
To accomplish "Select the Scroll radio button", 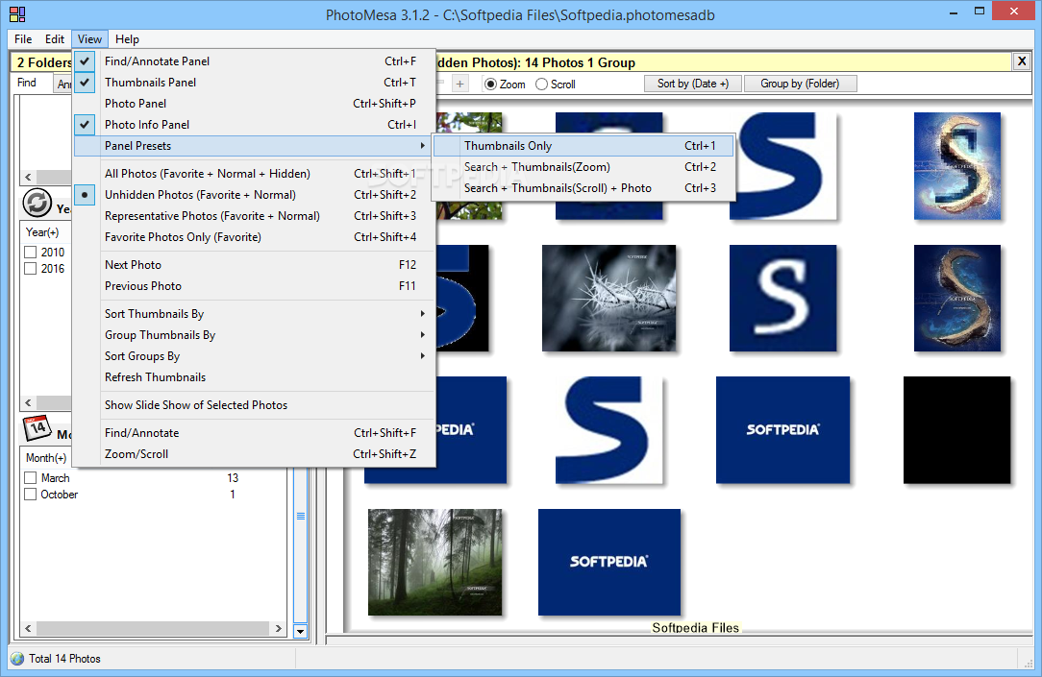I will [541, 85].
